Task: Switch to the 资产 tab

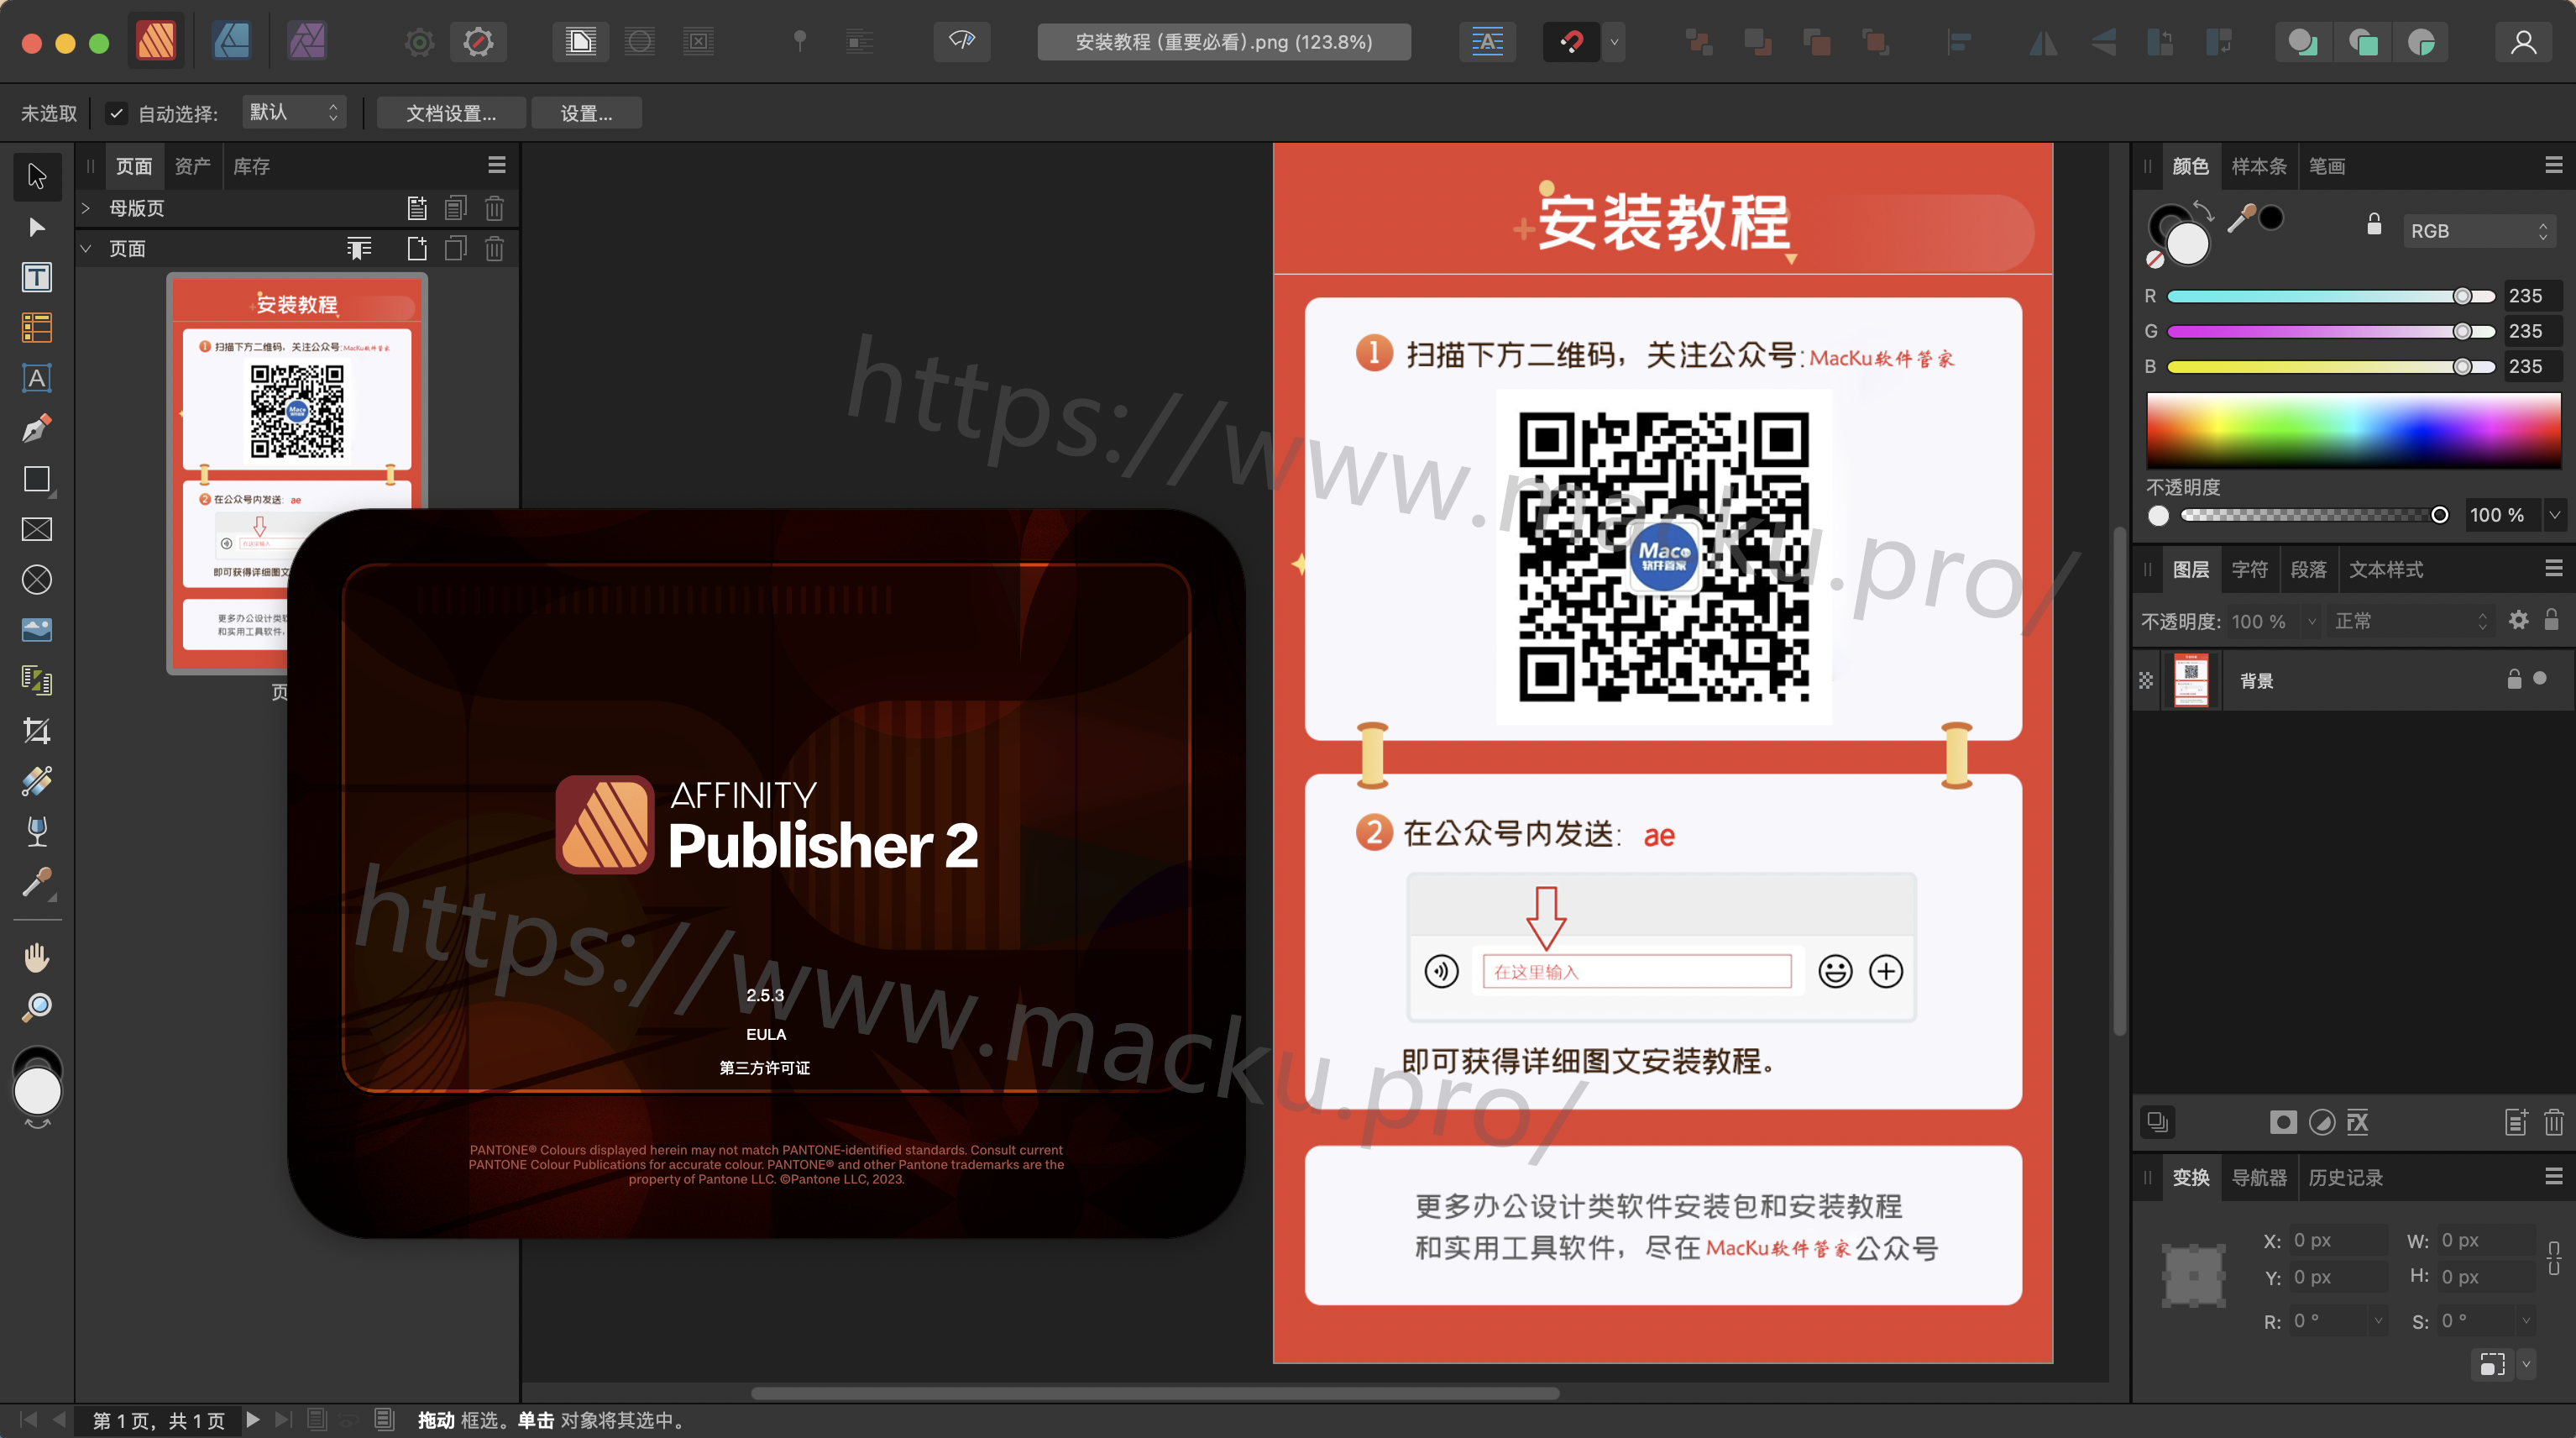Action: point(192,166)
